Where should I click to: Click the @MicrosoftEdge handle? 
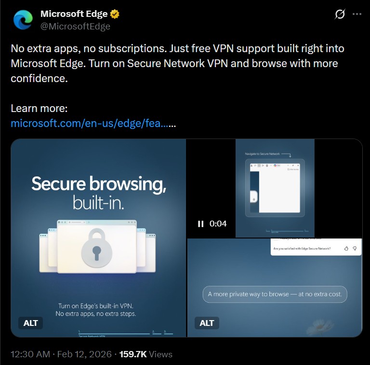(x=75, y=26)
